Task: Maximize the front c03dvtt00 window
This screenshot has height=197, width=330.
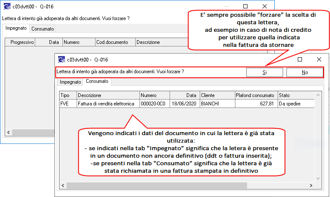Action: 300,59
